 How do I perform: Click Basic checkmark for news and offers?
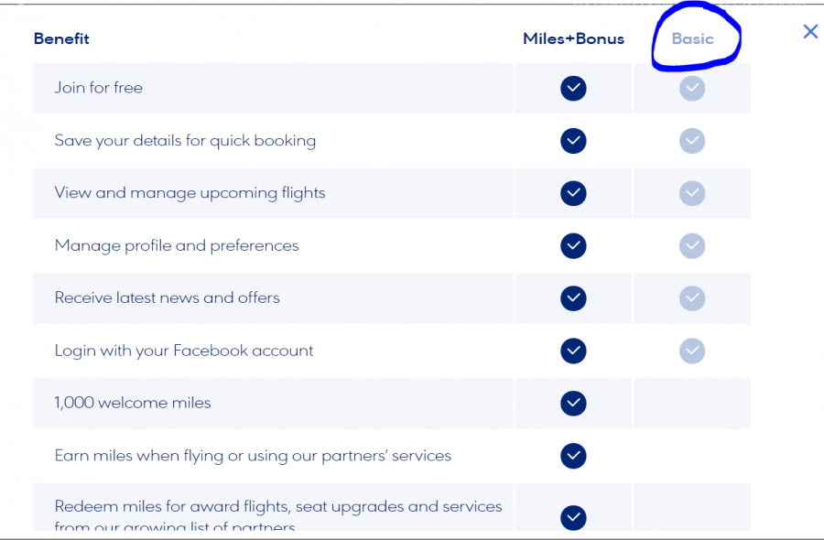[x=692, y=298]
